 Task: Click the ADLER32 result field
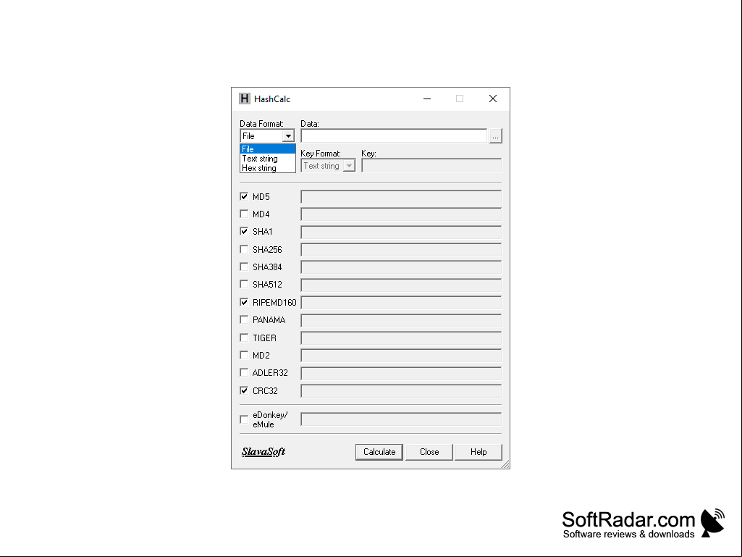[401, 374]
